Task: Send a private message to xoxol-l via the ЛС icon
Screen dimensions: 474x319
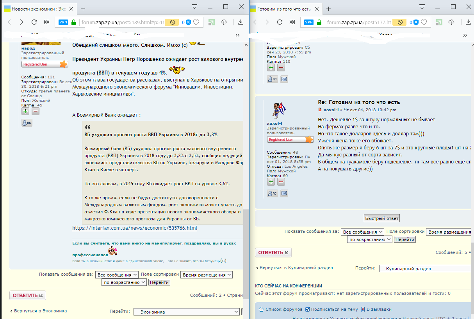Action: [272, 193]
